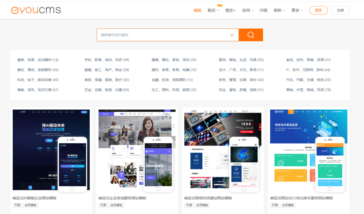364x214 pixels.
Task: Expand the 更多 dropdown
Action: click(x=295, y=10)
